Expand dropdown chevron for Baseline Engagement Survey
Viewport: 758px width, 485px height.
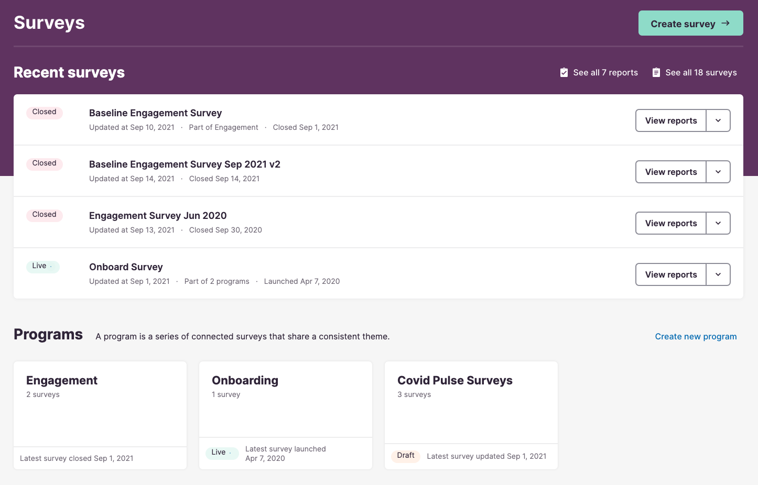click(718, 120)
